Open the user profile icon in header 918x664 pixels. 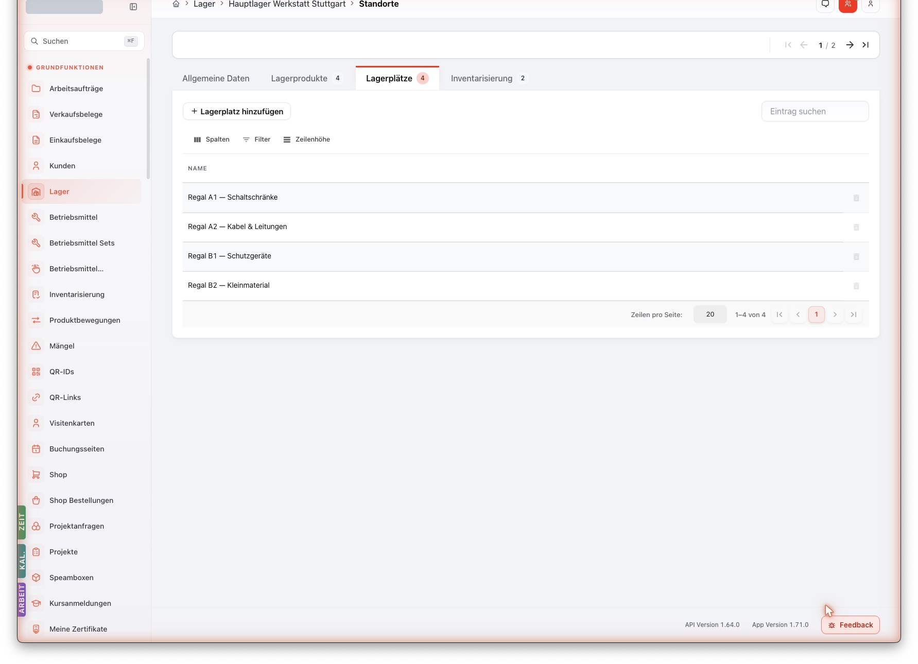(871, 5)
